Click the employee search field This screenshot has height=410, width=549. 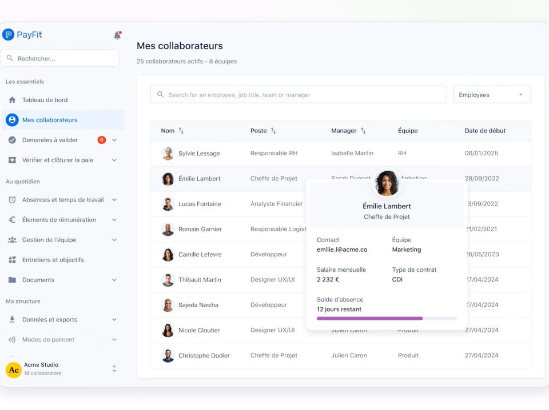click(297, 94)
